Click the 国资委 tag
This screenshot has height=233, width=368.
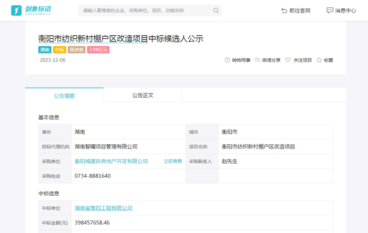click(x=77, y=50)
